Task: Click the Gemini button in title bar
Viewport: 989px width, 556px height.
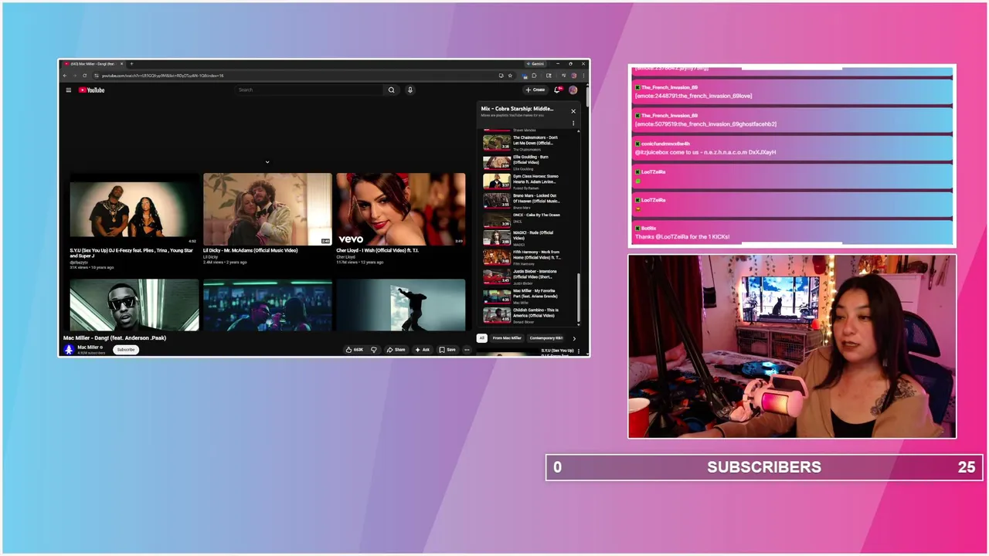Action: (535, 64)
